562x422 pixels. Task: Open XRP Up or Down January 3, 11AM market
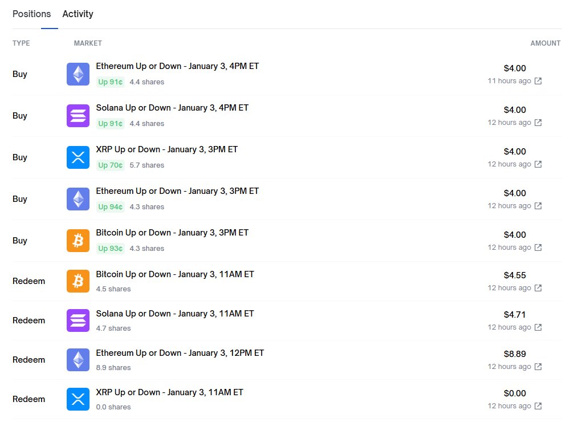pos(169,392)
